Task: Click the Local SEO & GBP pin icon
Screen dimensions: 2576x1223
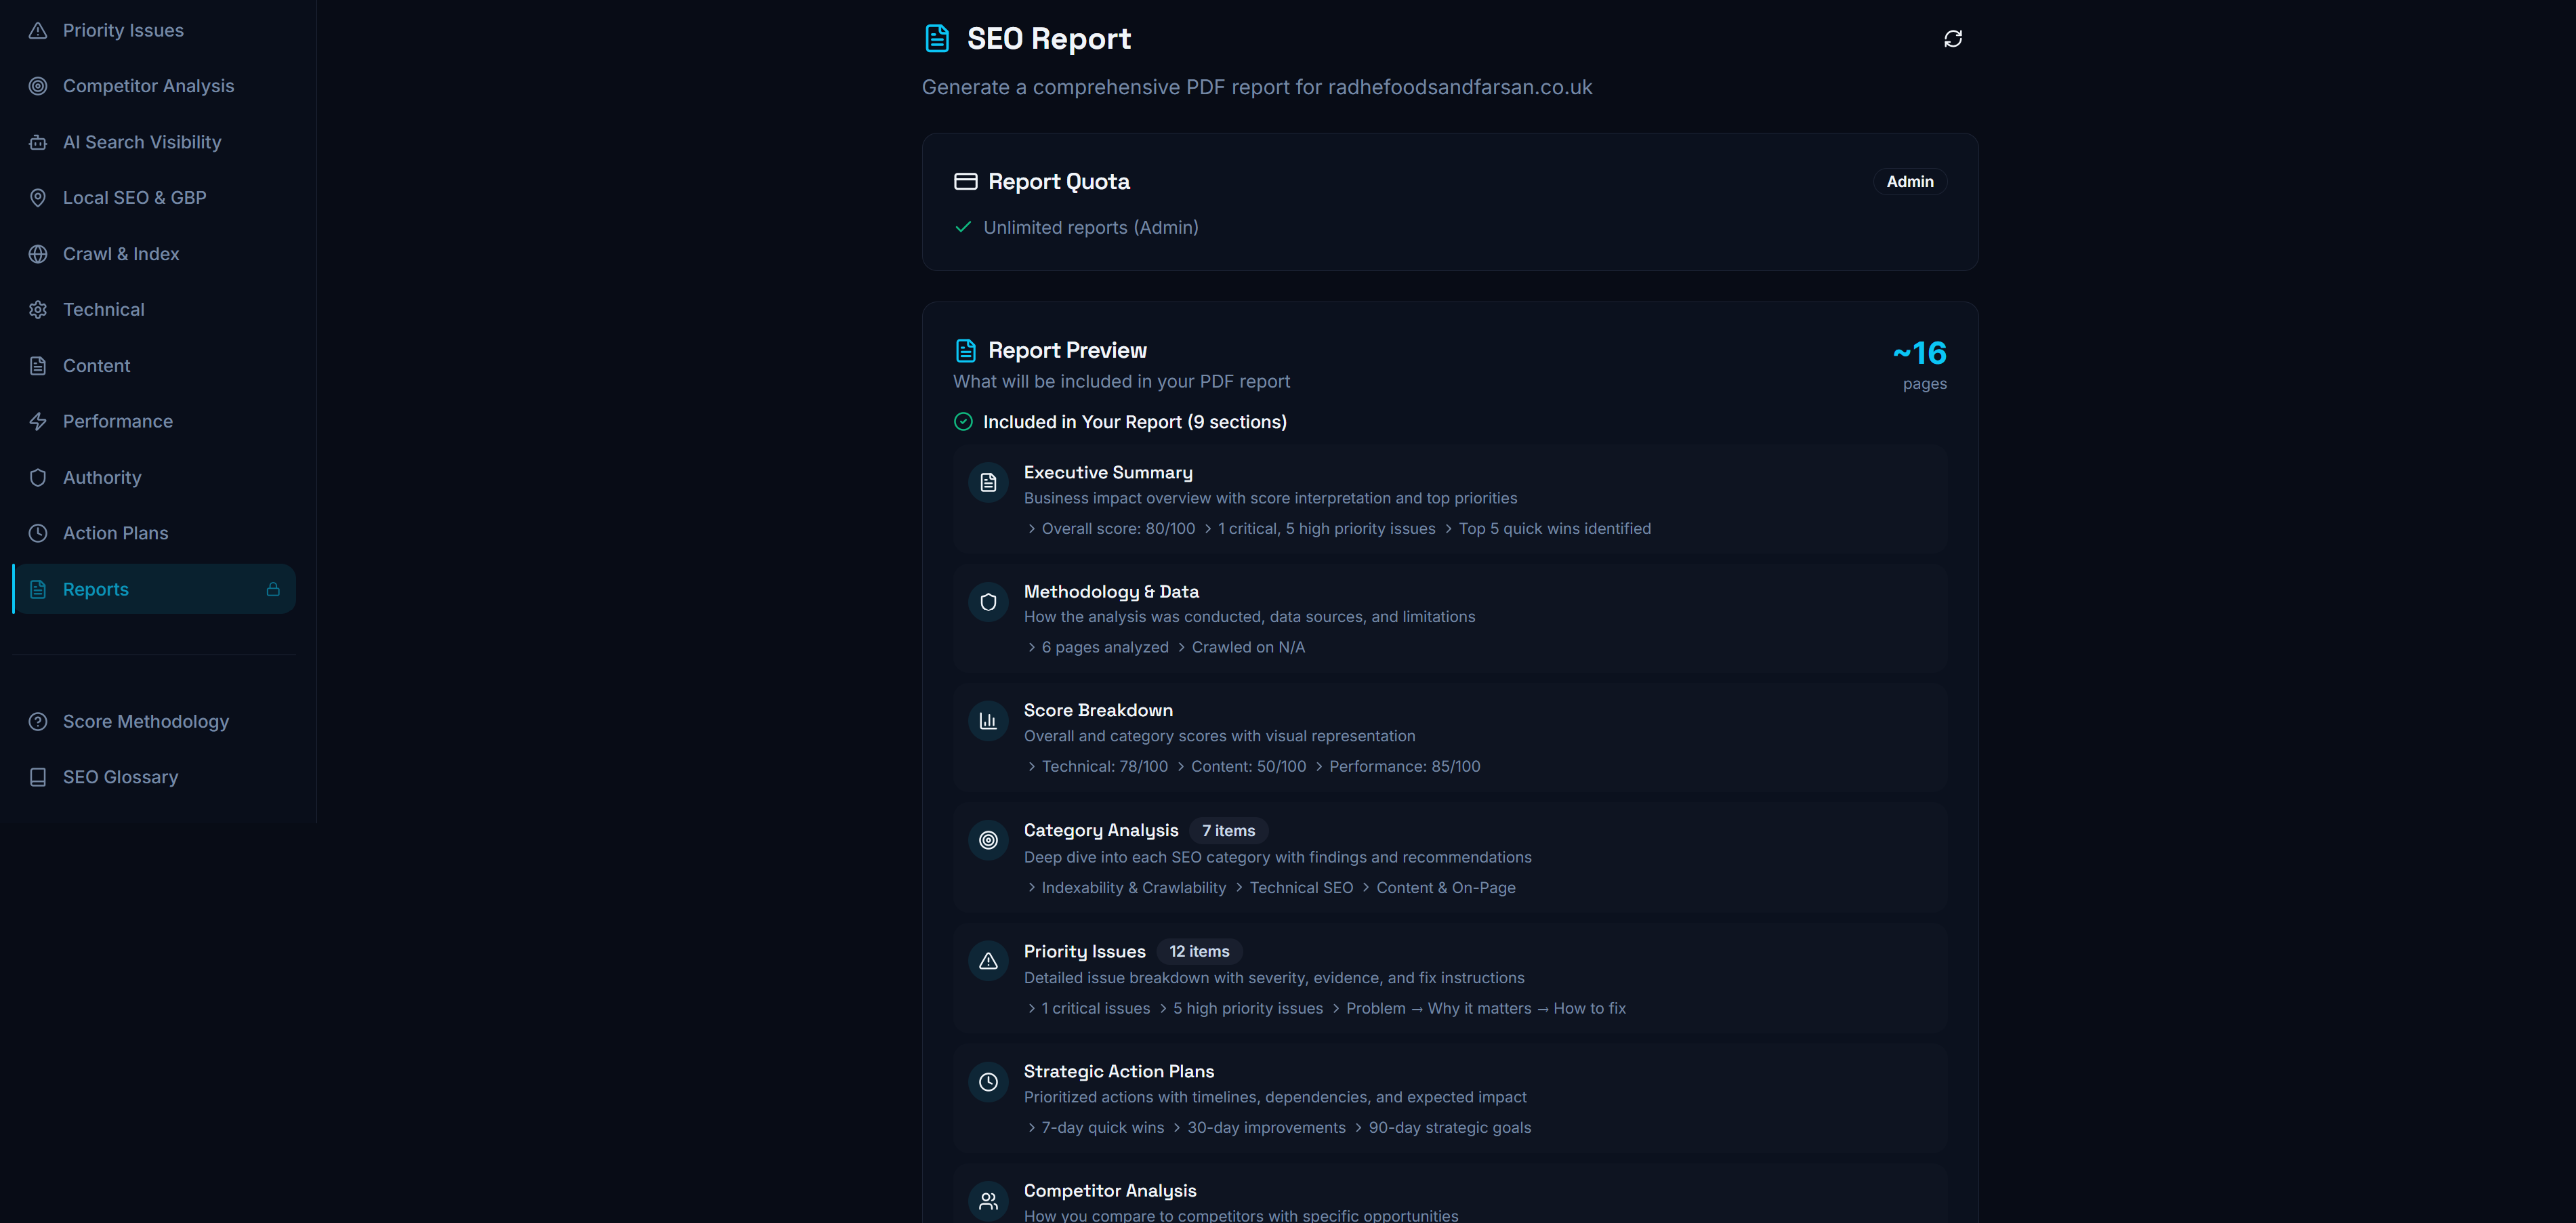Action: pos(38,198)
